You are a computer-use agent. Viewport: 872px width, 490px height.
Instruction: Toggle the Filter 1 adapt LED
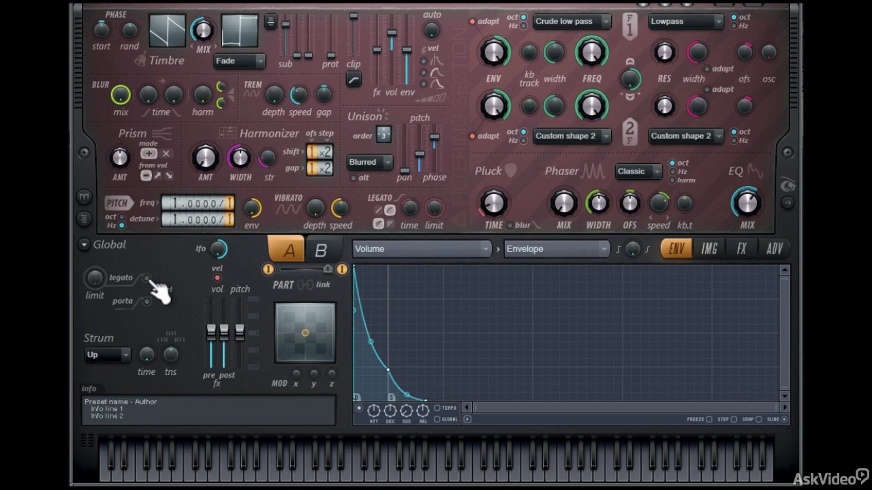click(x=472, y=21)
